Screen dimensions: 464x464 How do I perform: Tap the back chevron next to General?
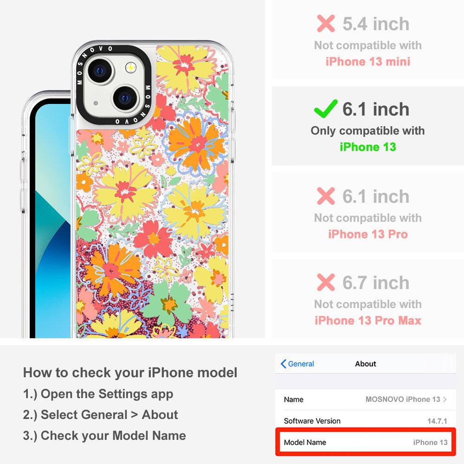(x=283, y=364)
